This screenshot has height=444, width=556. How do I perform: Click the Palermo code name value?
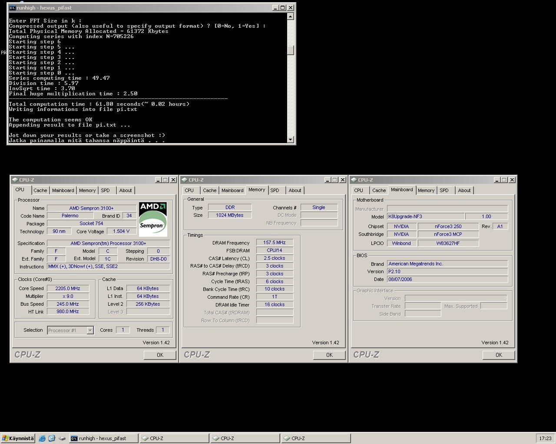(x=70, y=215)
